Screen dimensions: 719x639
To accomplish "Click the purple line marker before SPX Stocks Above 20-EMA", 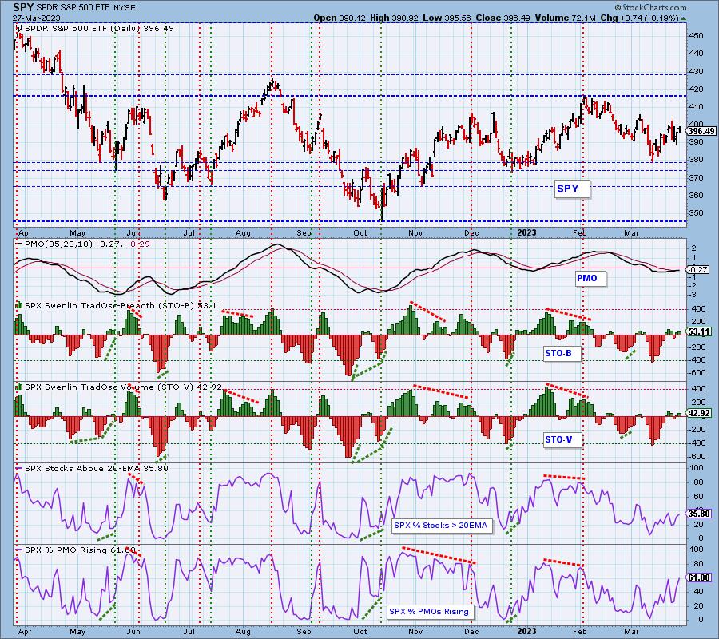I will tap(19, 469).
